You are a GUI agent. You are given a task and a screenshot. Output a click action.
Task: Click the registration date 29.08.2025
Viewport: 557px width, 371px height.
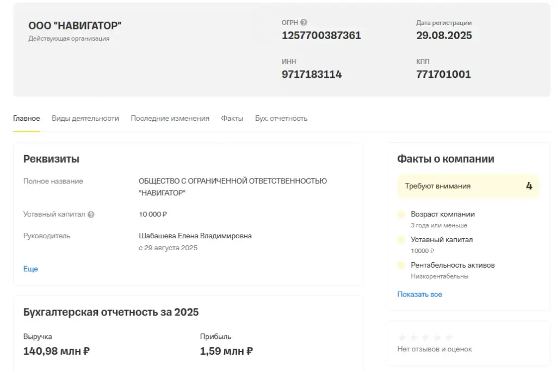(444, 35)
